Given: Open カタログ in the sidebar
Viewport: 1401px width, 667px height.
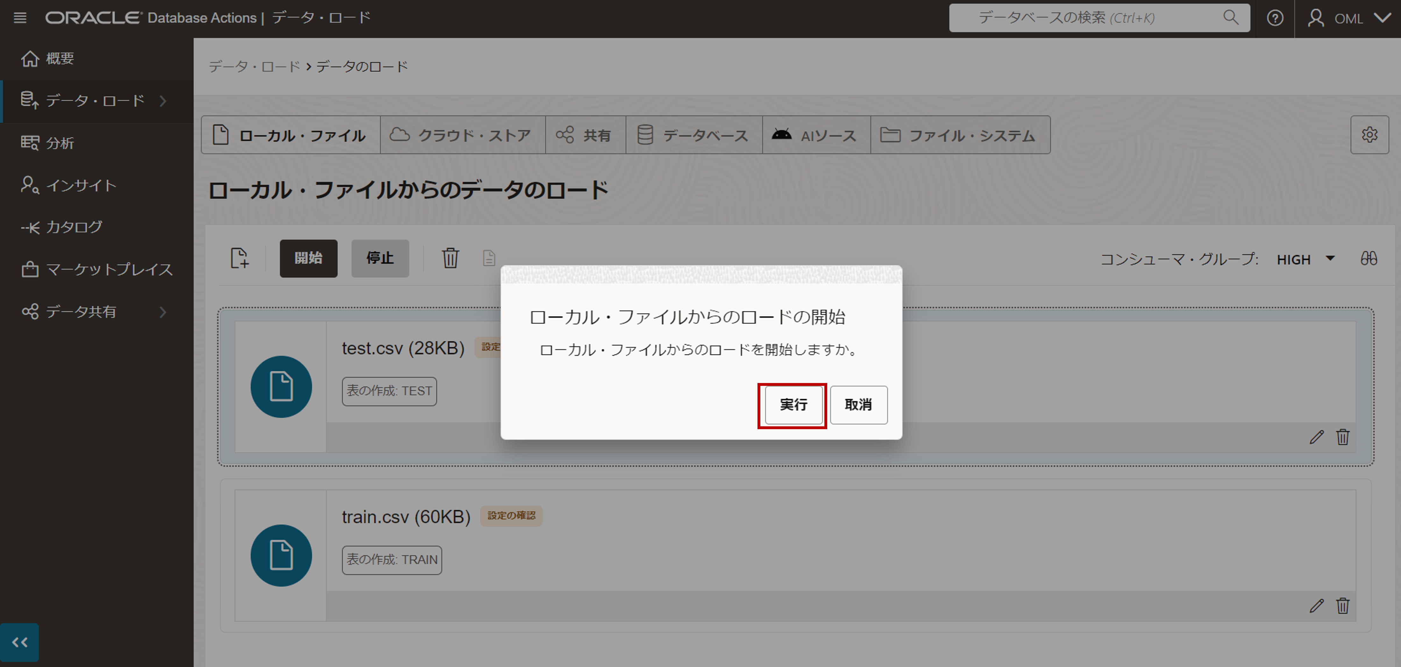Looking at the screenshot, I should pyautogui.click(x=74, y=227).
